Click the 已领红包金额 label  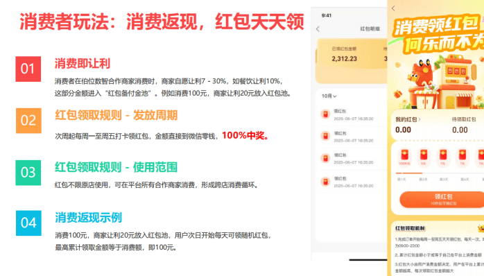pos(344,49)
